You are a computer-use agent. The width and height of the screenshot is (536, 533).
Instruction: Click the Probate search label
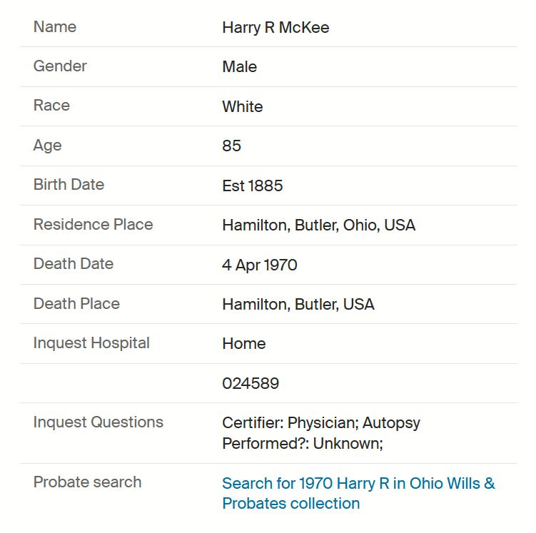point(87,482)
